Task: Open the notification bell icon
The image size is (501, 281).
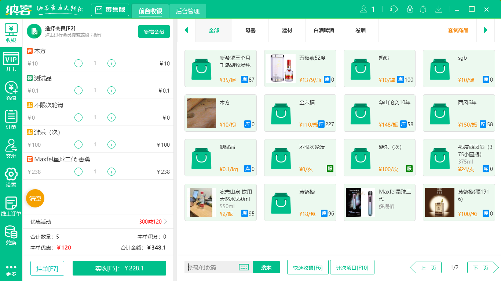Action: click(x=423, y=9)
